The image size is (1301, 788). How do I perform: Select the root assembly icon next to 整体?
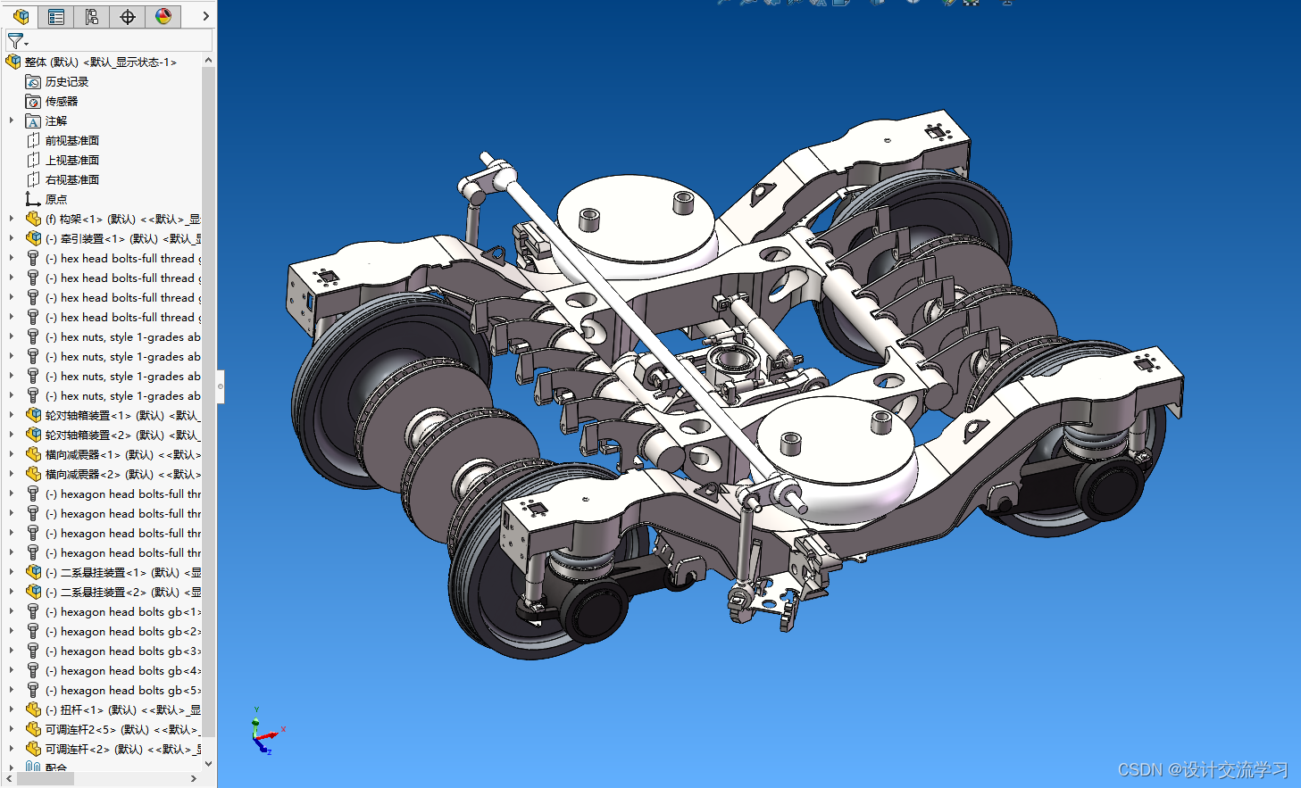[x=13, y=62]
